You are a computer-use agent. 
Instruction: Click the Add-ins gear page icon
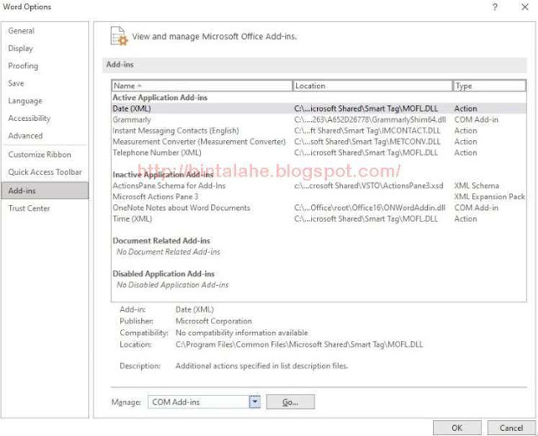point(119,36)
